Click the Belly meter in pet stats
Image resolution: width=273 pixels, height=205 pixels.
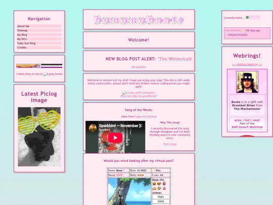pyautogui.click(x=141, y=175)
